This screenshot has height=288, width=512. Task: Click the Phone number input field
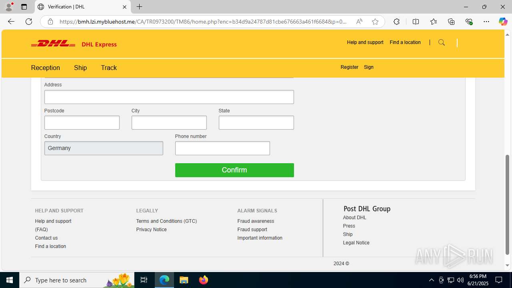222,148
